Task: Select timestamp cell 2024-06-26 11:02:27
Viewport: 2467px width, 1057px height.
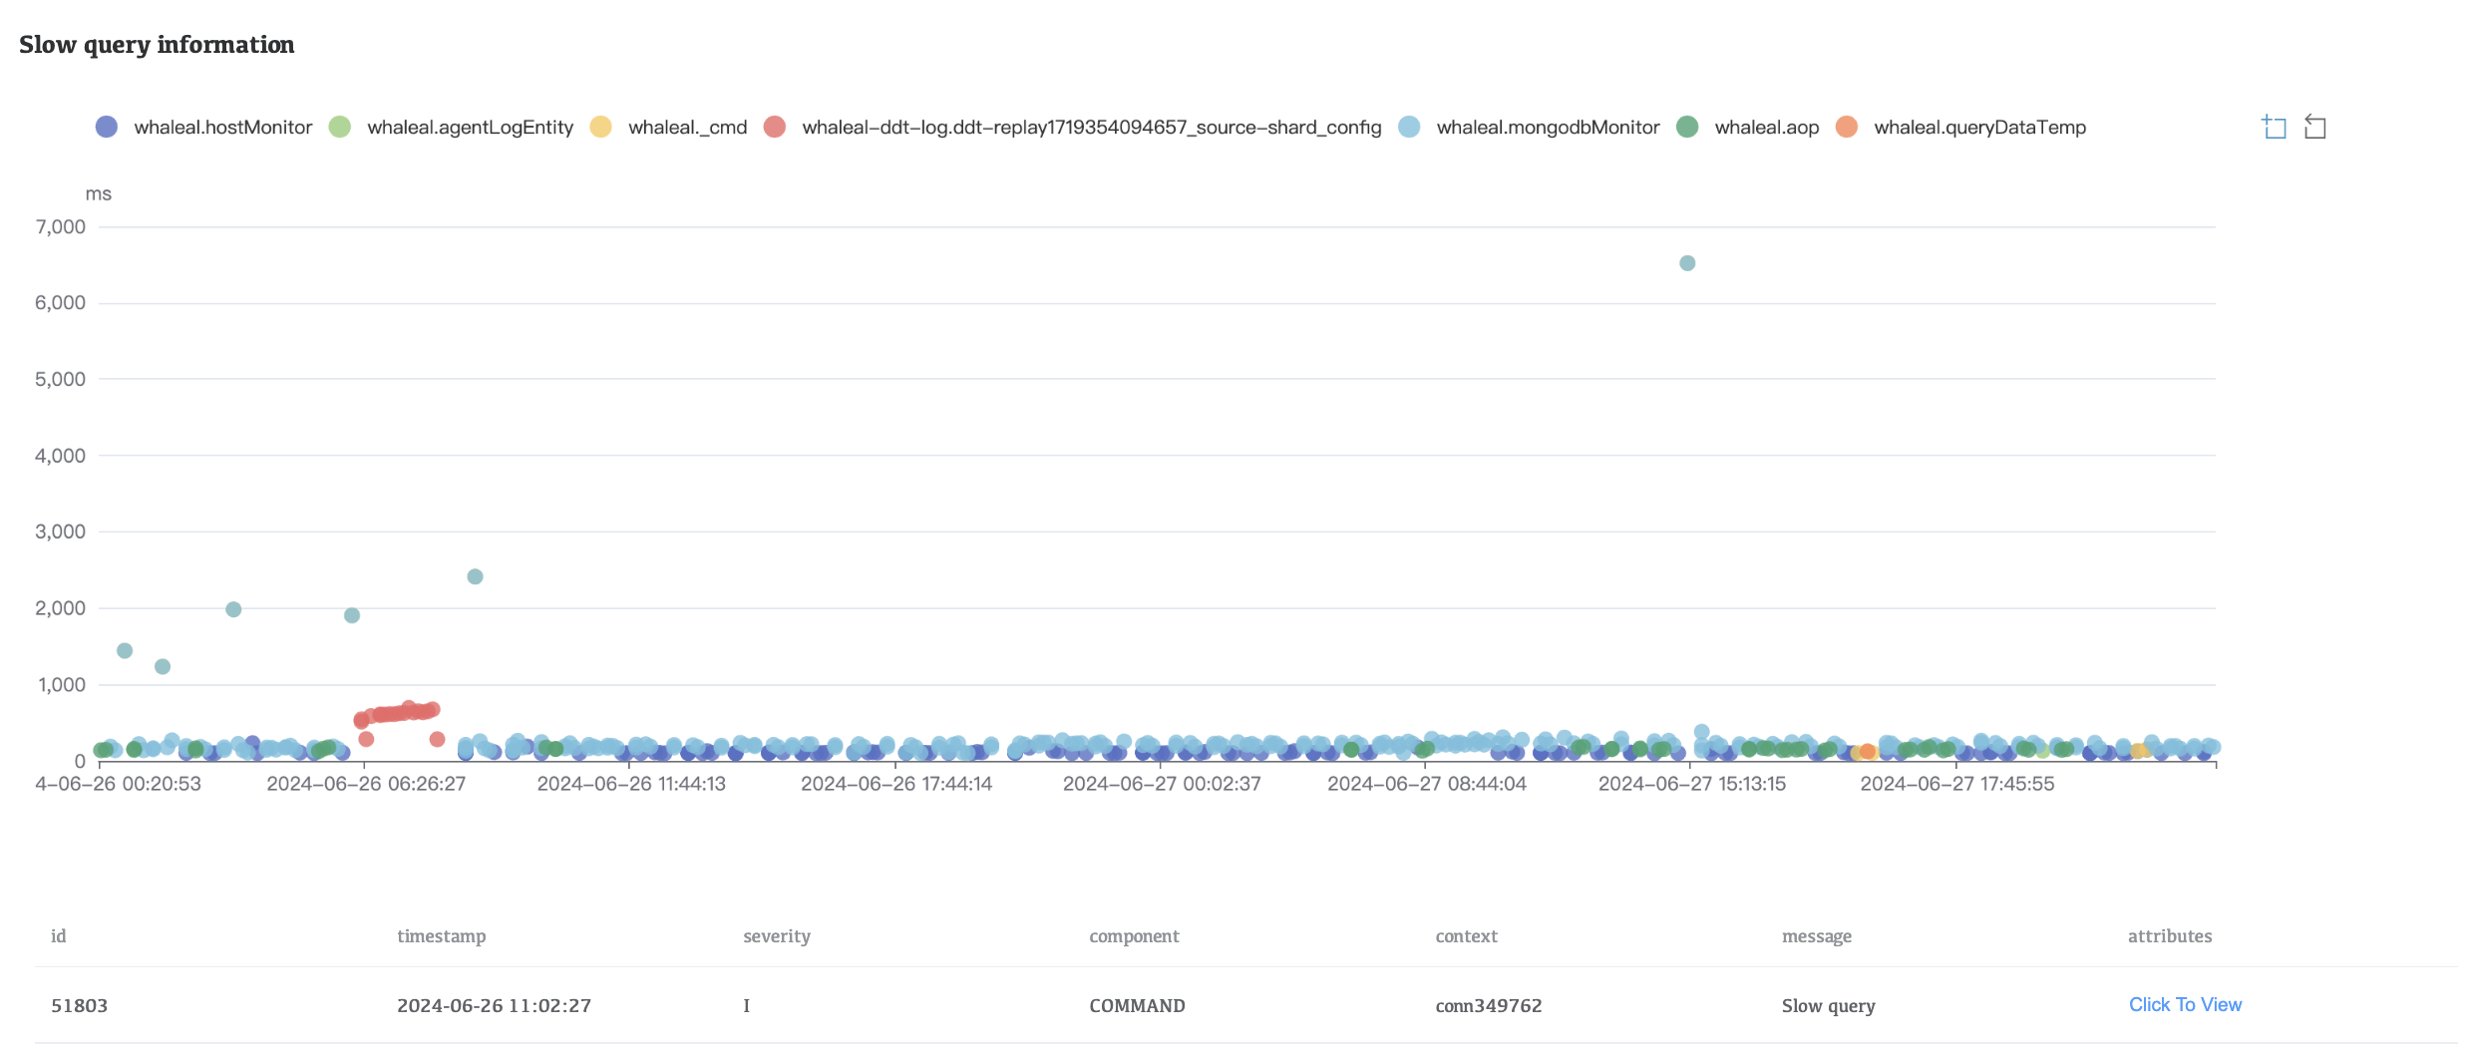Action: pos(494,1005)
